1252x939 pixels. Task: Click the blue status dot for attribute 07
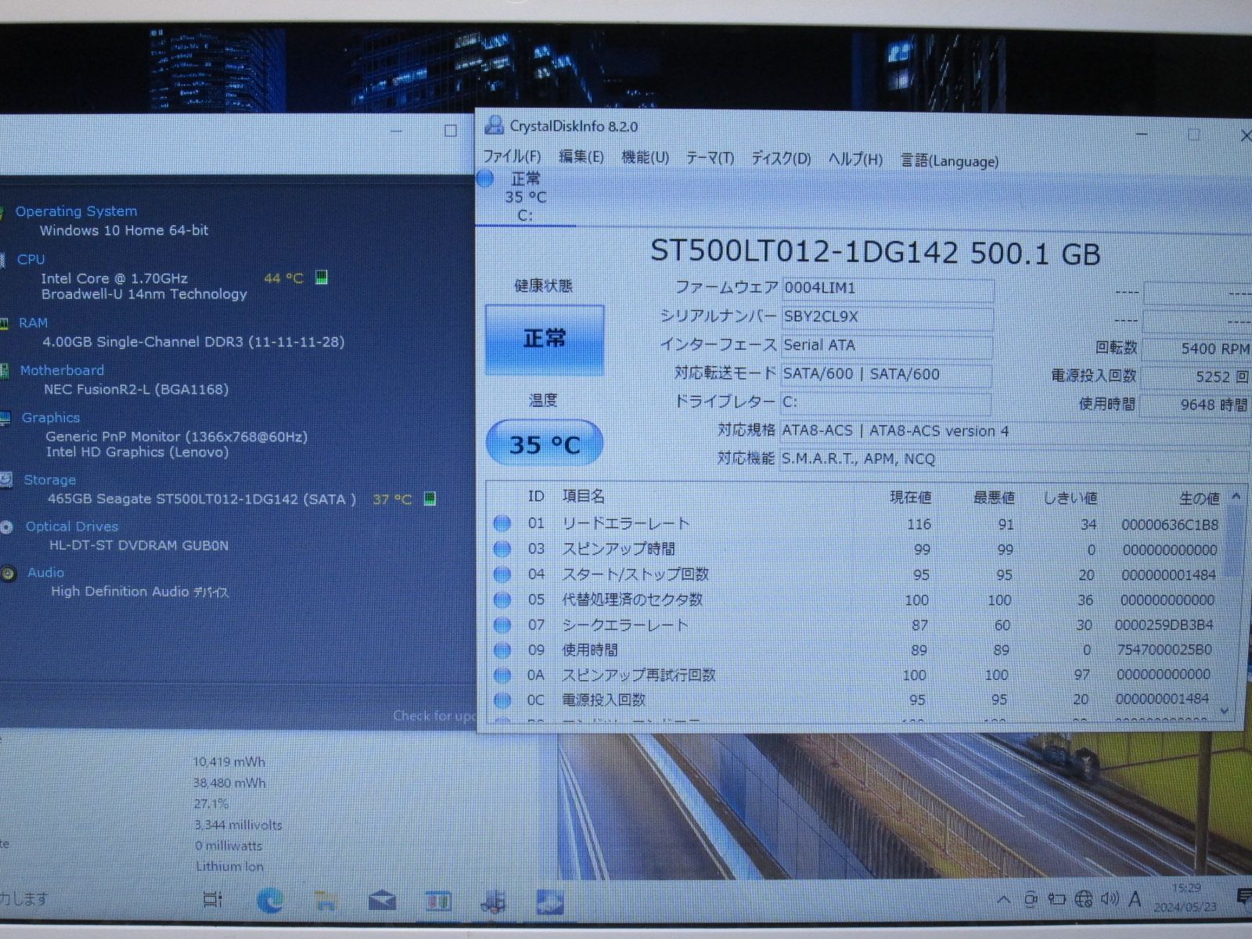pos(502,625)
